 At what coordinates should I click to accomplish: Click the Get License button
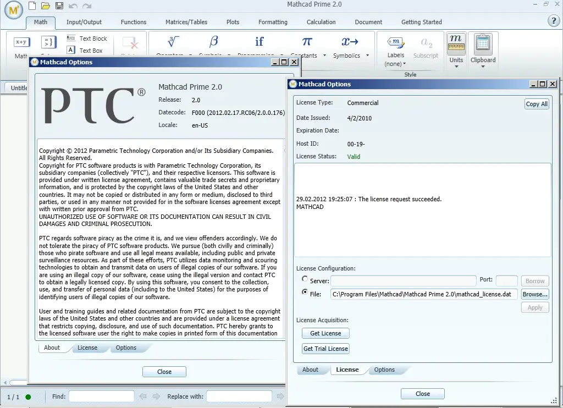[x=325, y=333]
